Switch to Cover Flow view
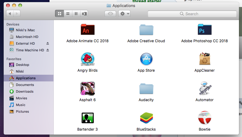The image size is (242, 137). [84, 14]
